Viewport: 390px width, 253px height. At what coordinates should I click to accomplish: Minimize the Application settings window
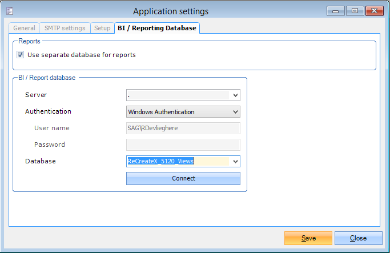click(337, 11)
